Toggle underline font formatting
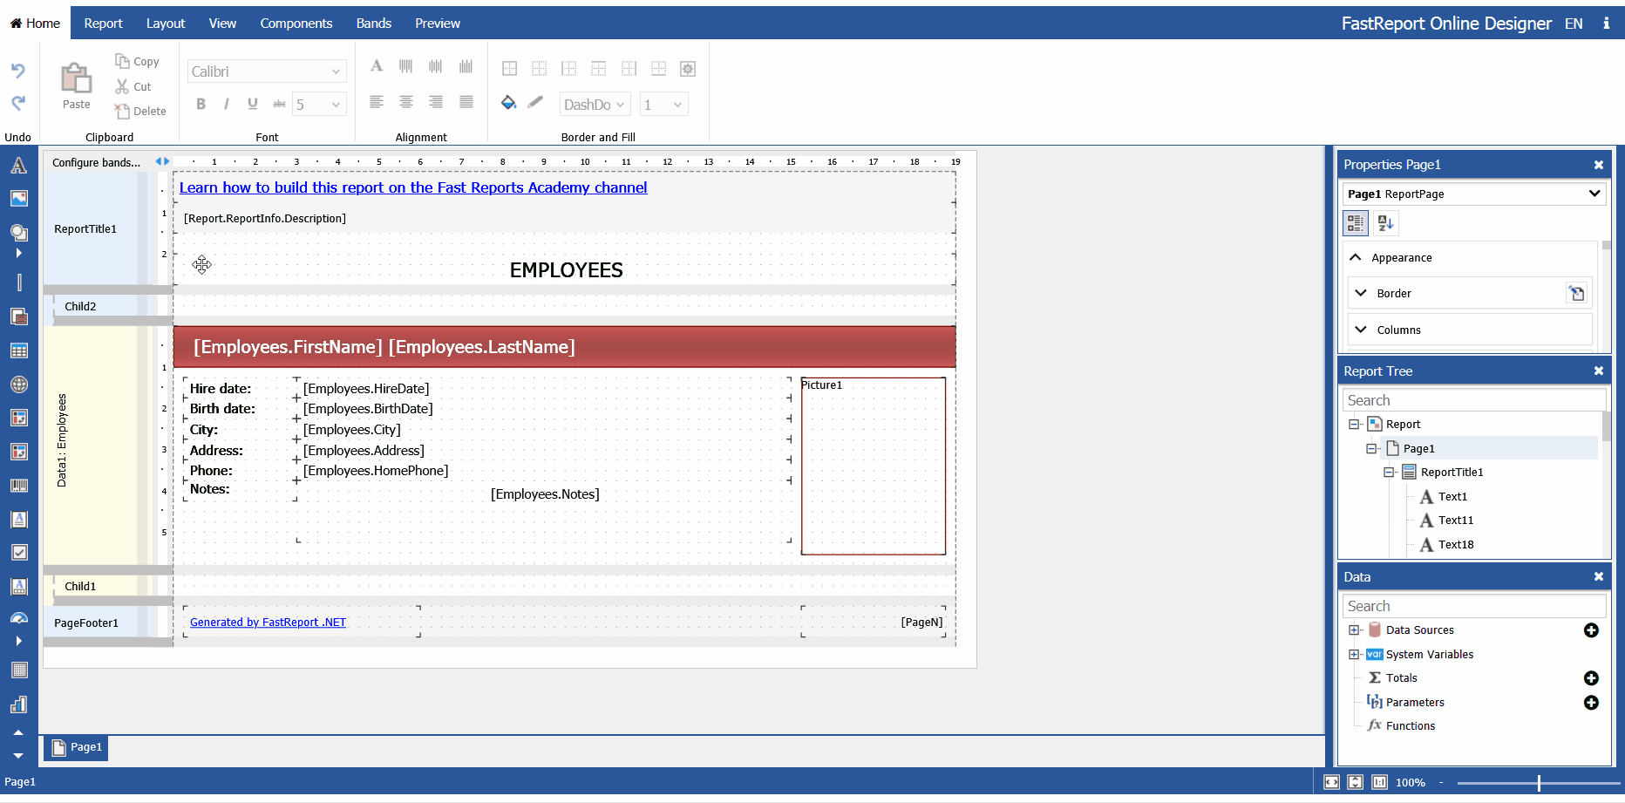Image resolution: width=1625 pixels, height=803 pixels. (x=253, y=105)
